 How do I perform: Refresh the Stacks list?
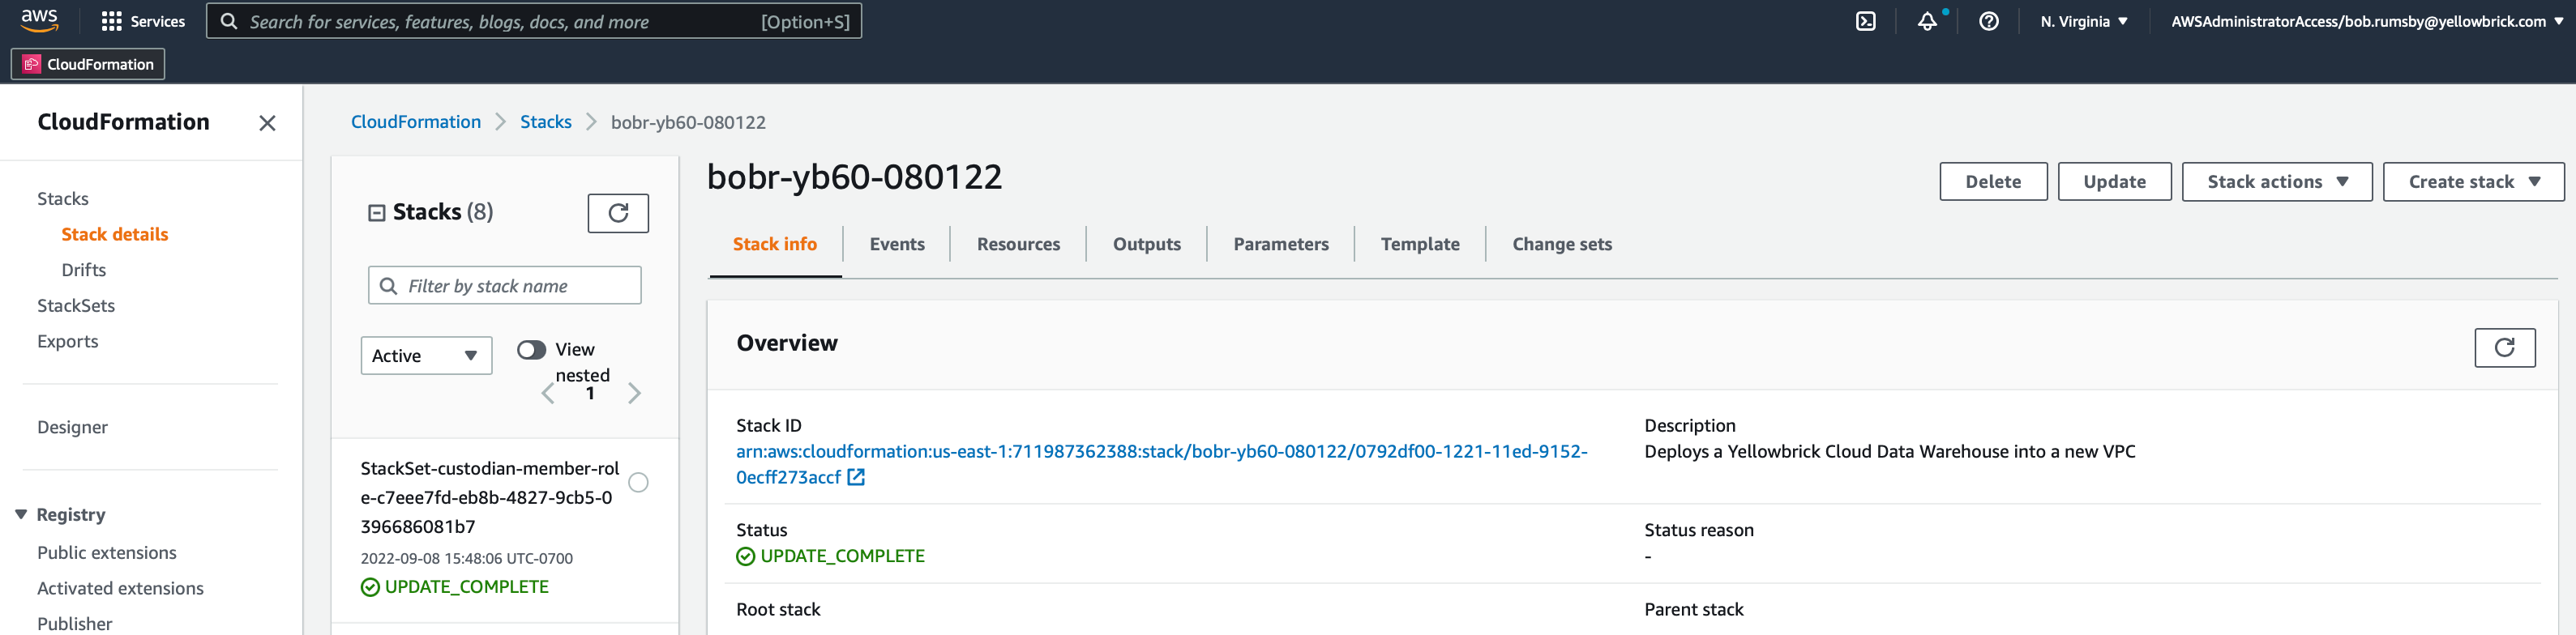tap(618, 213)
